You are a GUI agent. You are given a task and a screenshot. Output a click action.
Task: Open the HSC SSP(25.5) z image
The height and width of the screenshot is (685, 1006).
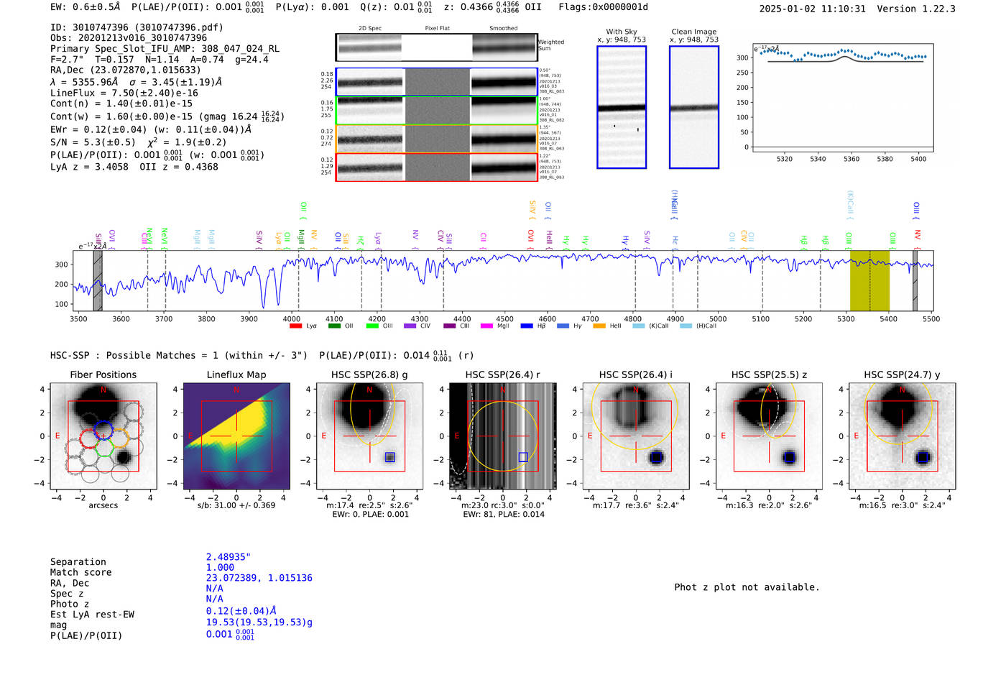pyautogui.click(x=769, y=436)
